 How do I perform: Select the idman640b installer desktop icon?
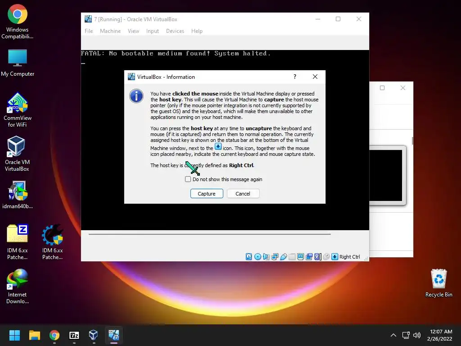point(18,195)
